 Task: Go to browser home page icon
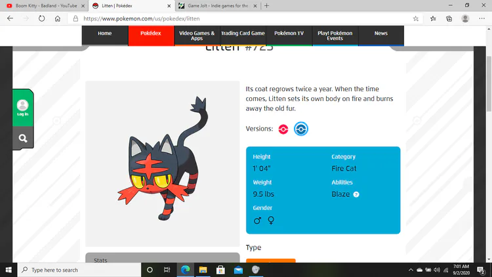click(58, 18)
